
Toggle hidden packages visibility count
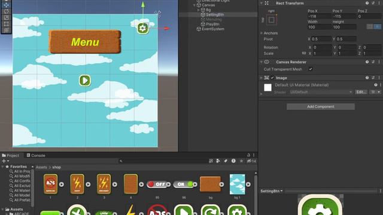[x=251, y=161]
